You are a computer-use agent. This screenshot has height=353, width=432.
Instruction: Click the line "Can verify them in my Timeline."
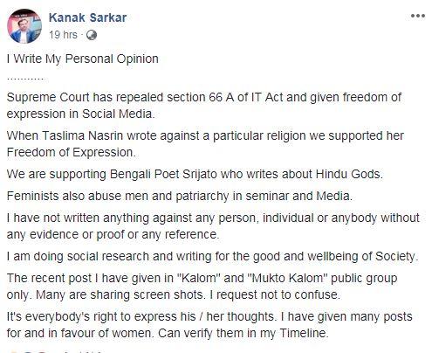pyautogui.click(x=243, y=333)
